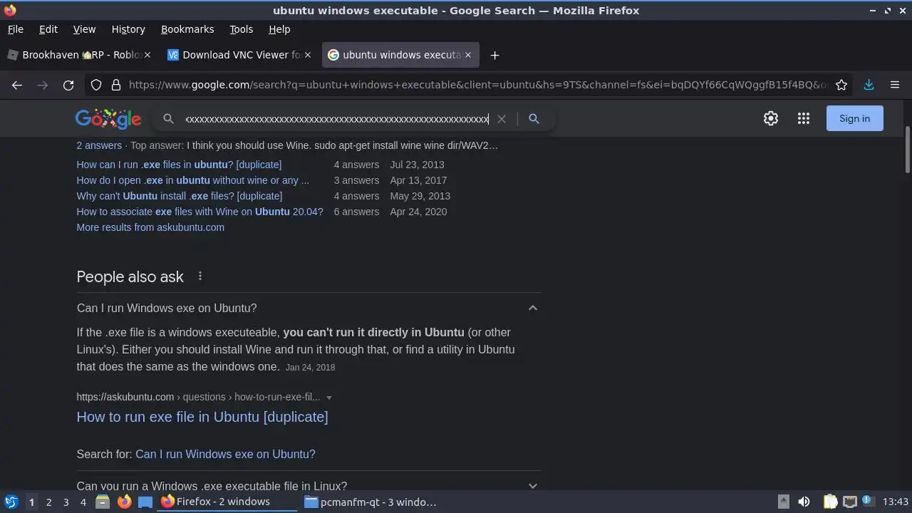The image size is (912, 513).
Task: Open More results from askubuntu.com
Action: point(150,227)
